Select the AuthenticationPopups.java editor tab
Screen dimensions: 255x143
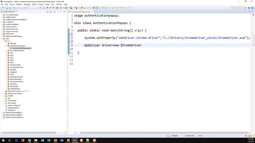80,12
